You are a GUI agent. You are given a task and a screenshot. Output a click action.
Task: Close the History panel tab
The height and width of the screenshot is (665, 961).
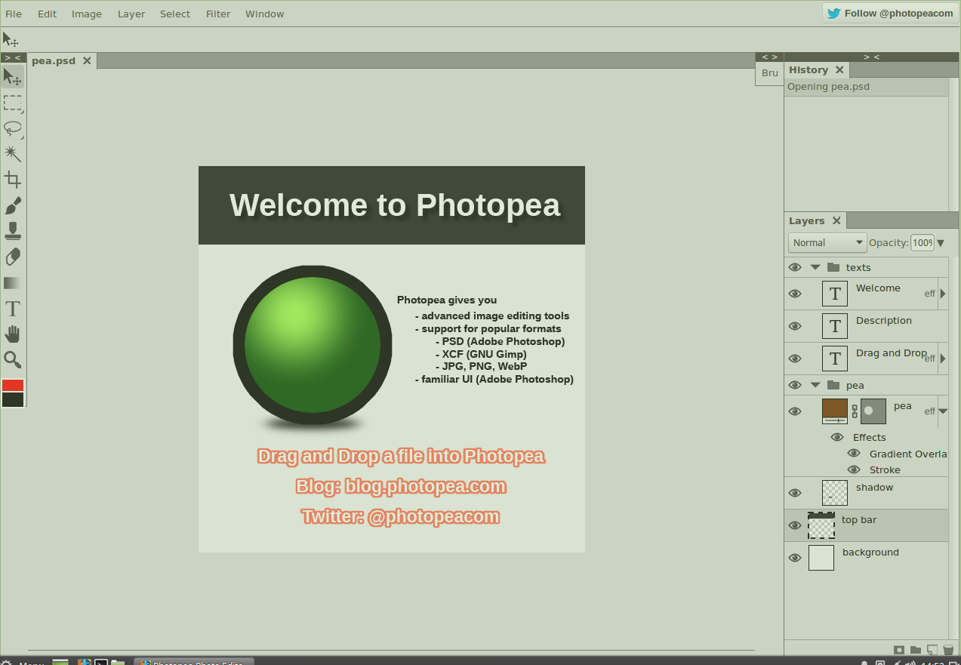[x=839, y=69]
